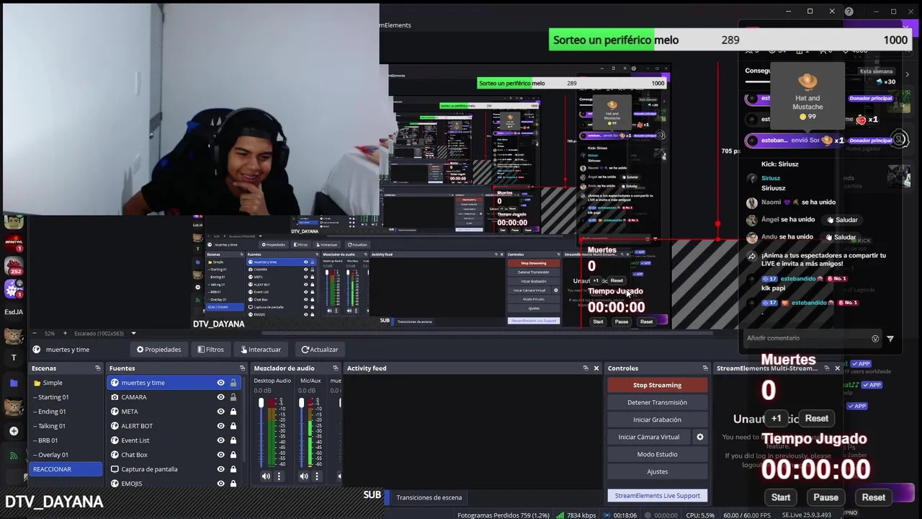Open the preview scaling dropdown arrow
922x519 pixels.
tap(133, 334)
